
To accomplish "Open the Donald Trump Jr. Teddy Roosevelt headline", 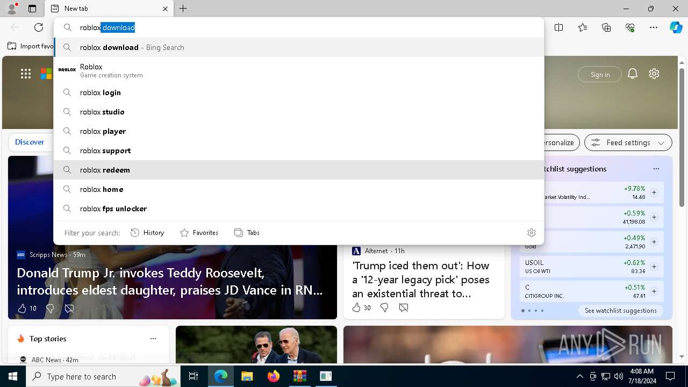I will [170, 282].
